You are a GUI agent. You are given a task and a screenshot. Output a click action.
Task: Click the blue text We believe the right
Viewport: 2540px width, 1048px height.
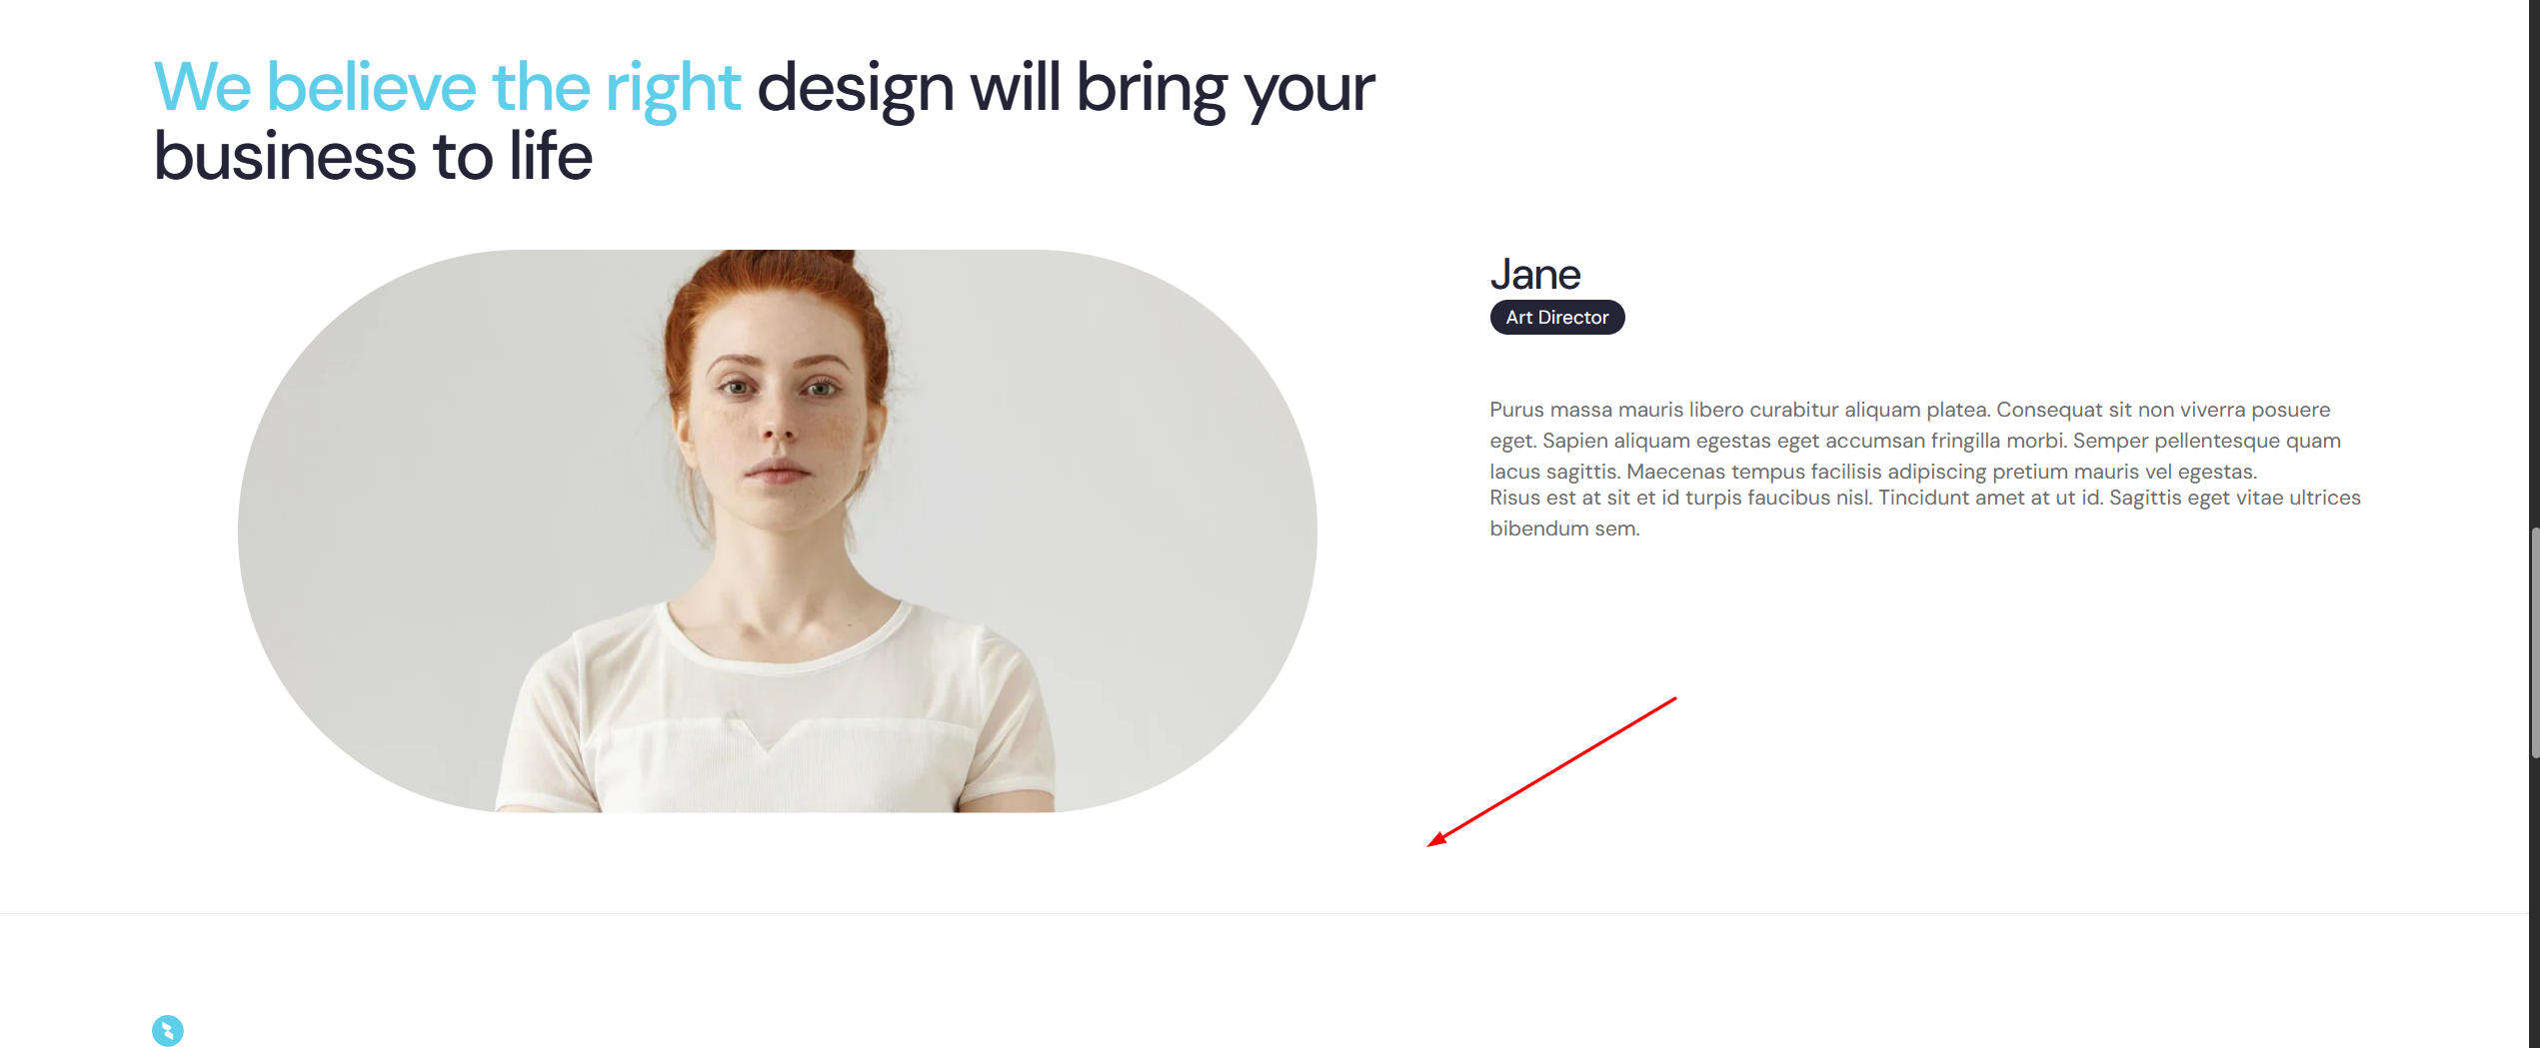[447, 87]
